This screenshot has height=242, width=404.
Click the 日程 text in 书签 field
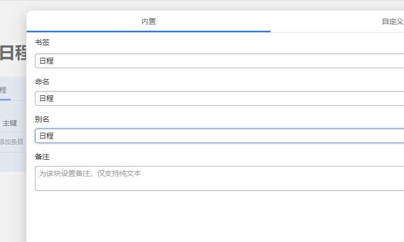(x=46, y=61)
